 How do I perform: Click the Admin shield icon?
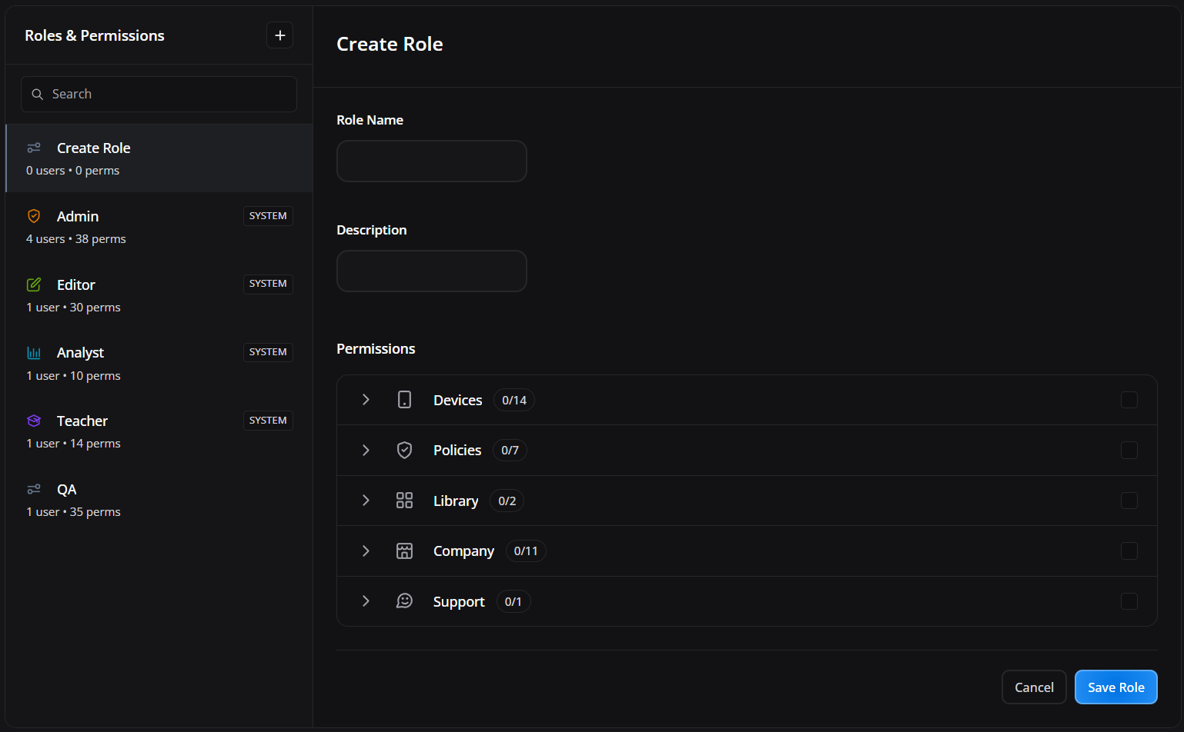[34, 216]
